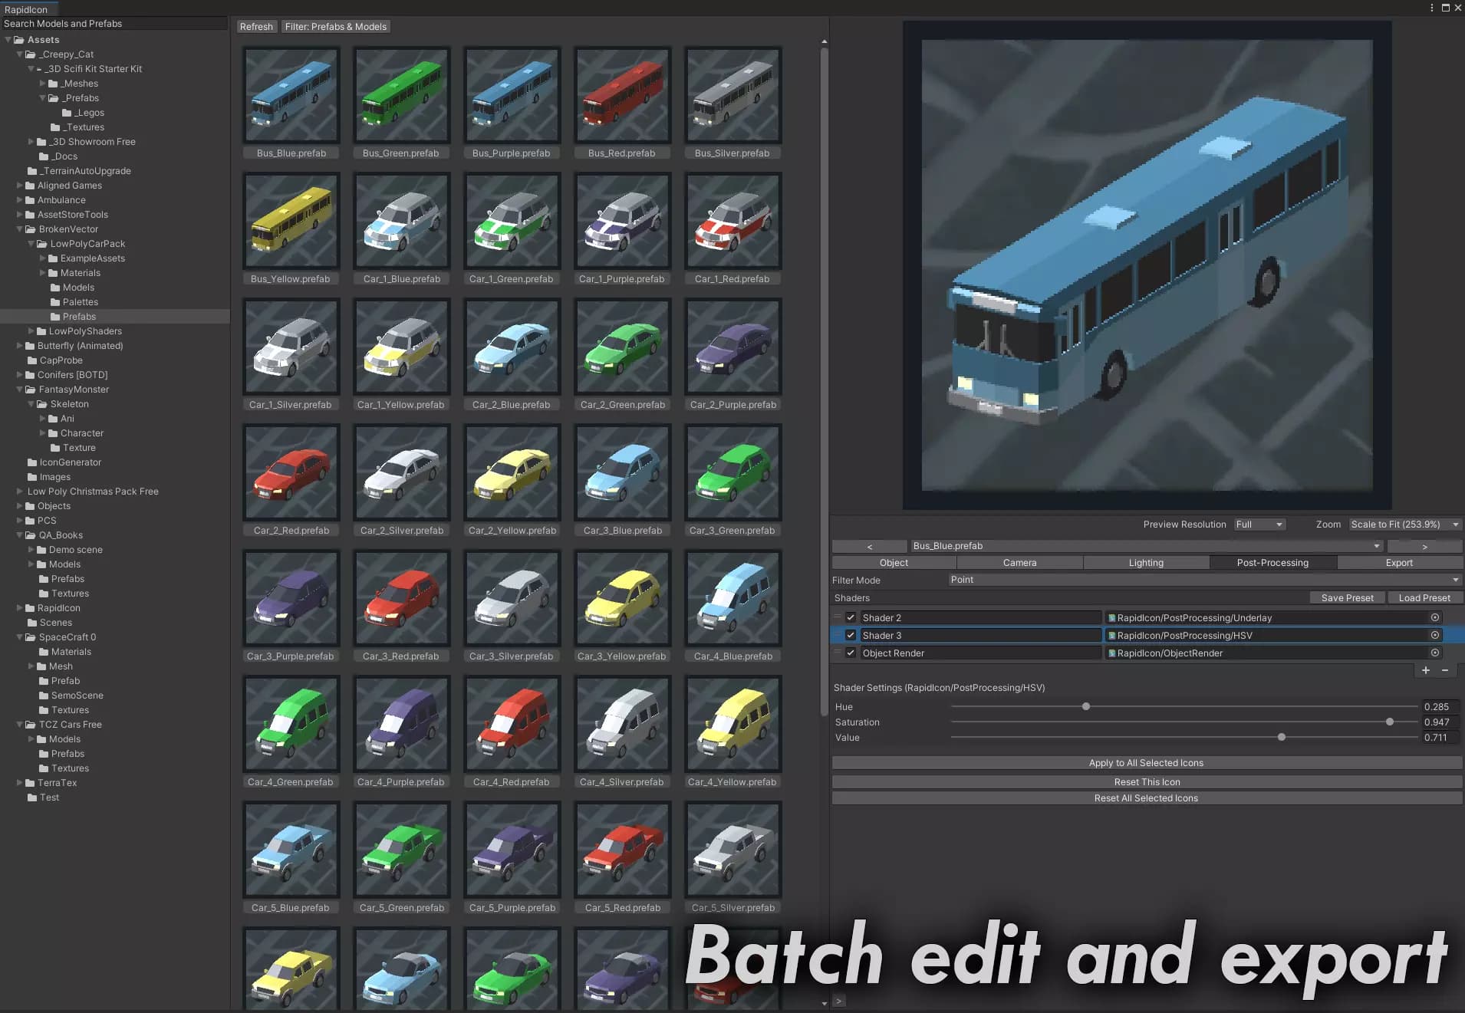1465x1013 pixels.
Task: Click Apply to All Selected Icons
Action: pos(1146,762)
